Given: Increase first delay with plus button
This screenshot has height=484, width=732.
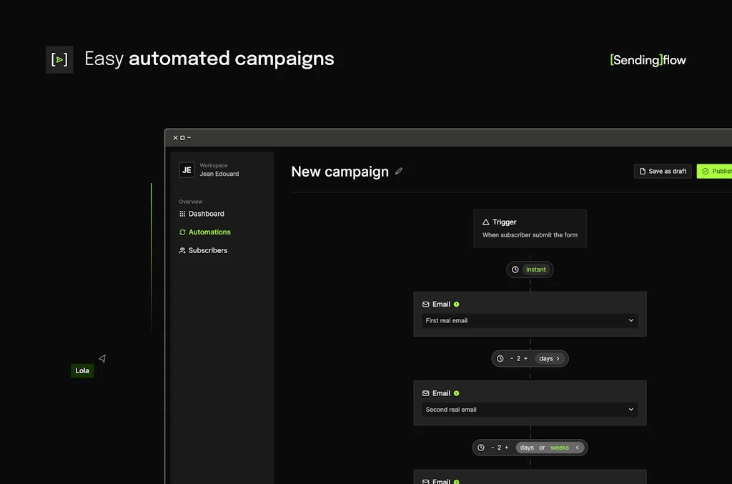Looking at the screenshot, I should tap(525, 358).
